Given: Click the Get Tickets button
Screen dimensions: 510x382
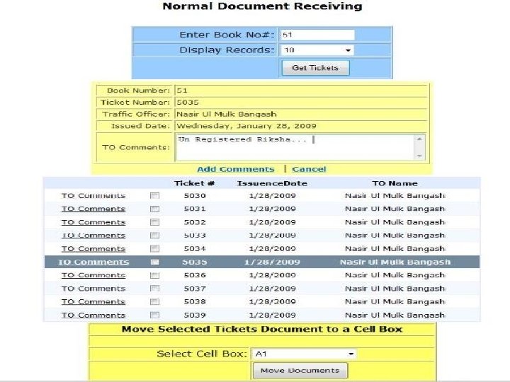Looking at the screenshot, I should 315,68.
